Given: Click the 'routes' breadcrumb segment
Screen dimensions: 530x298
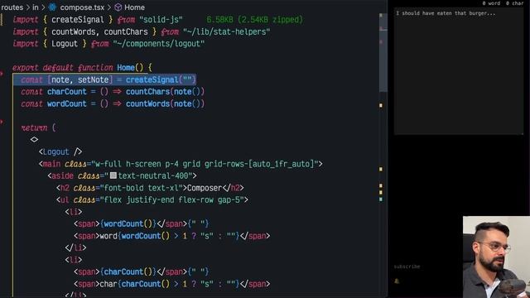Looking at the screenshot, I should (x=12, y=7).
